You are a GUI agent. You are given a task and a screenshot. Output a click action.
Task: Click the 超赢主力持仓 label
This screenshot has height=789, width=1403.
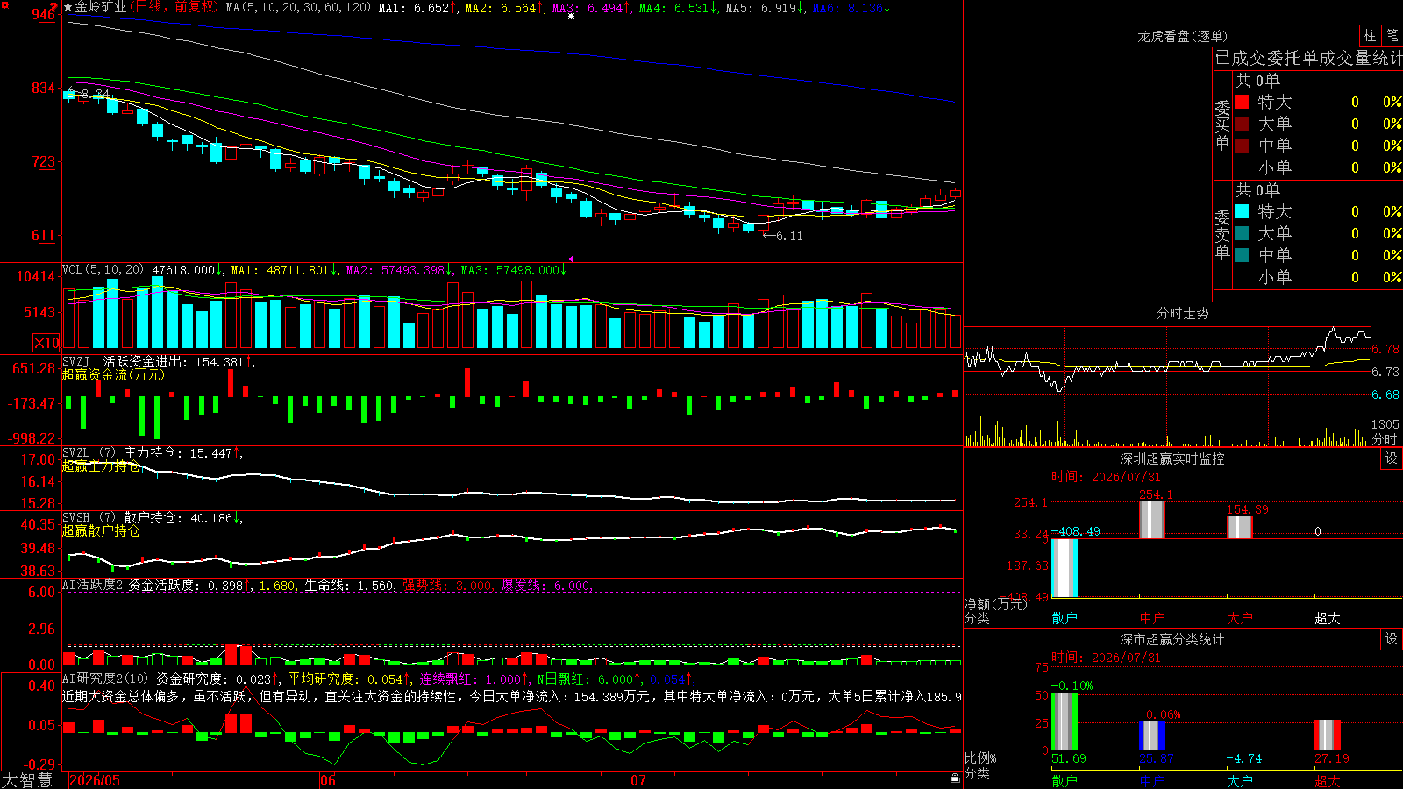(x=101, y=466)
